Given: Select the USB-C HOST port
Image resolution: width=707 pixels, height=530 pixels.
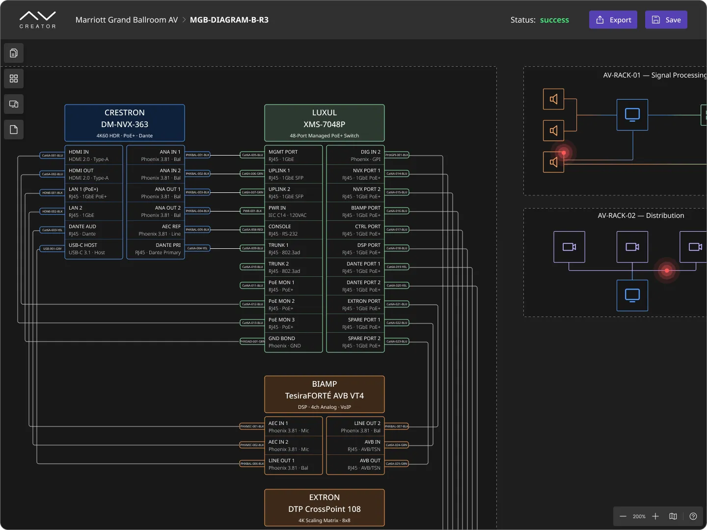Looking at the screenshot, I should [x=94, y=248].
